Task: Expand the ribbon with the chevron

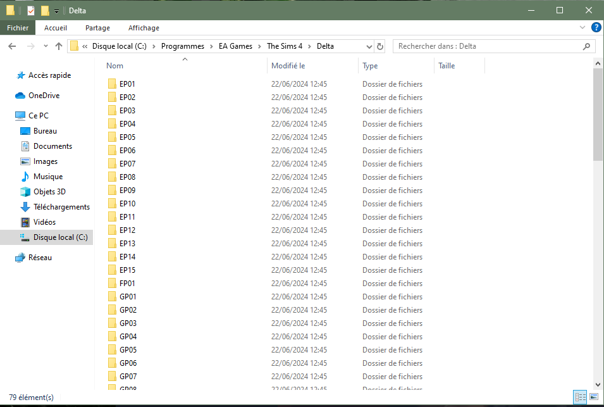Action: 582,28
